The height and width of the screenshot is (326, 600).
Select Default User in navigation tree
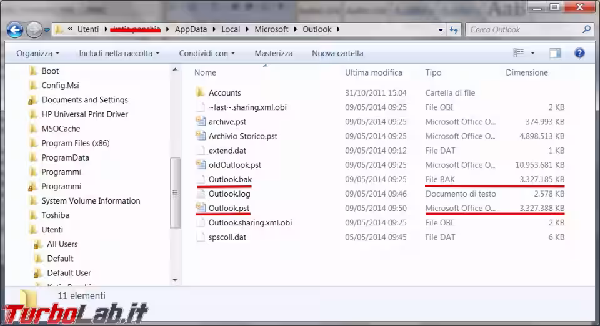point(69,274)
